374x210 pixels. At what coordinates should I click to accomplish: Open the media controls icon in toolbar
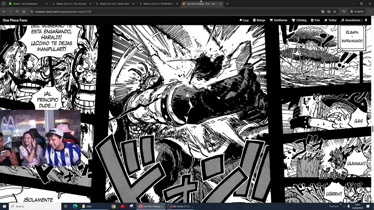click(x=344, y=12)
